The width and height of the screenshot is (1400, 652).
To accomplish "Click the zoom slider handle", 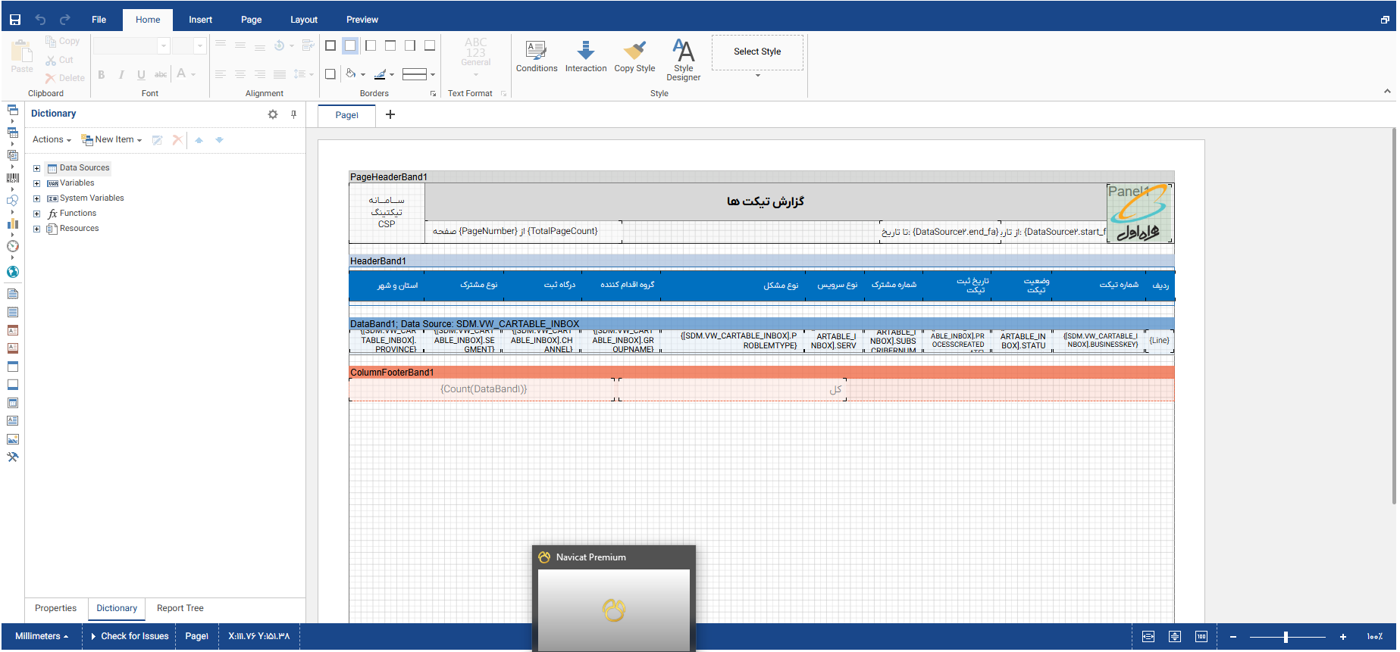I will (1286, 637).
